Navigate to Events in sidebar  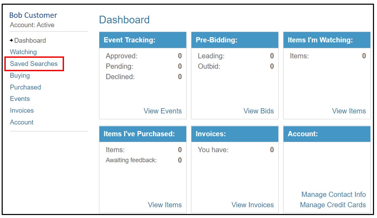[x=20, y=99]
